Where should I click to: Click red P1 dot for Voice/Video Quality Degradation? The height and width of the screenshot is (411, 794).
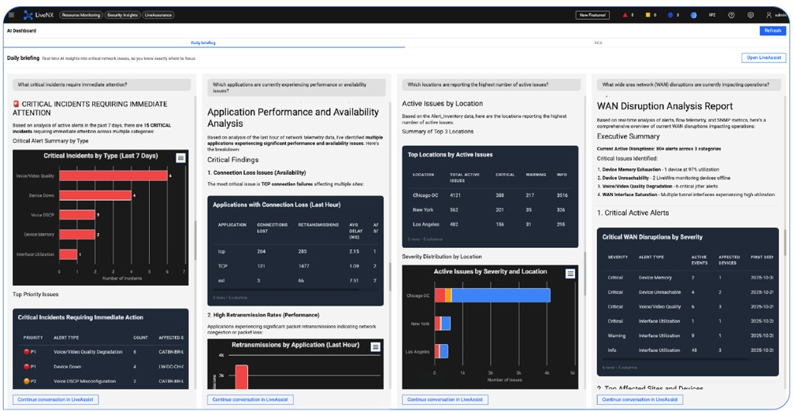click(27, 352)
